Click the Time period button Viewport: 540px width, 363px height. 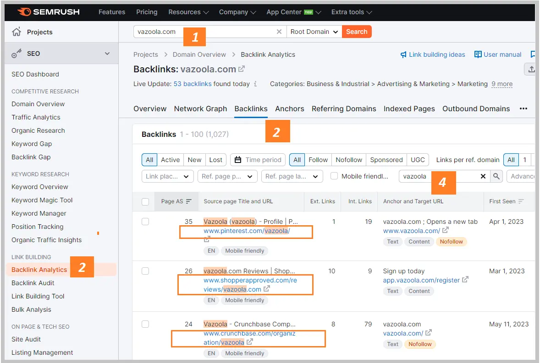click(x=258, y=160)
